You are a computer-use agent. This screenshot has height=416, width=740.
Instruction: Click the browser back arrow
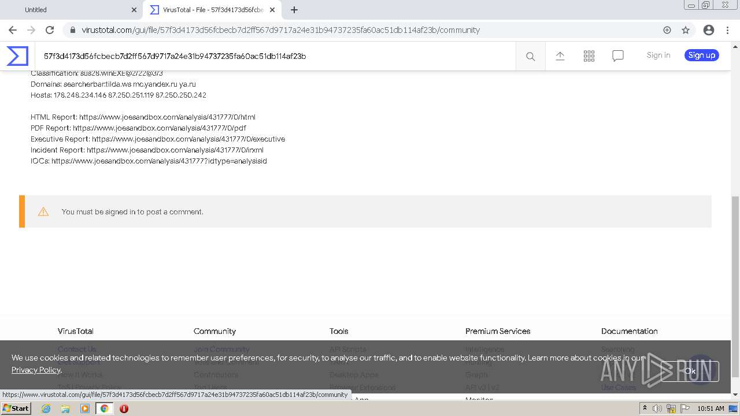pos(13,30)
